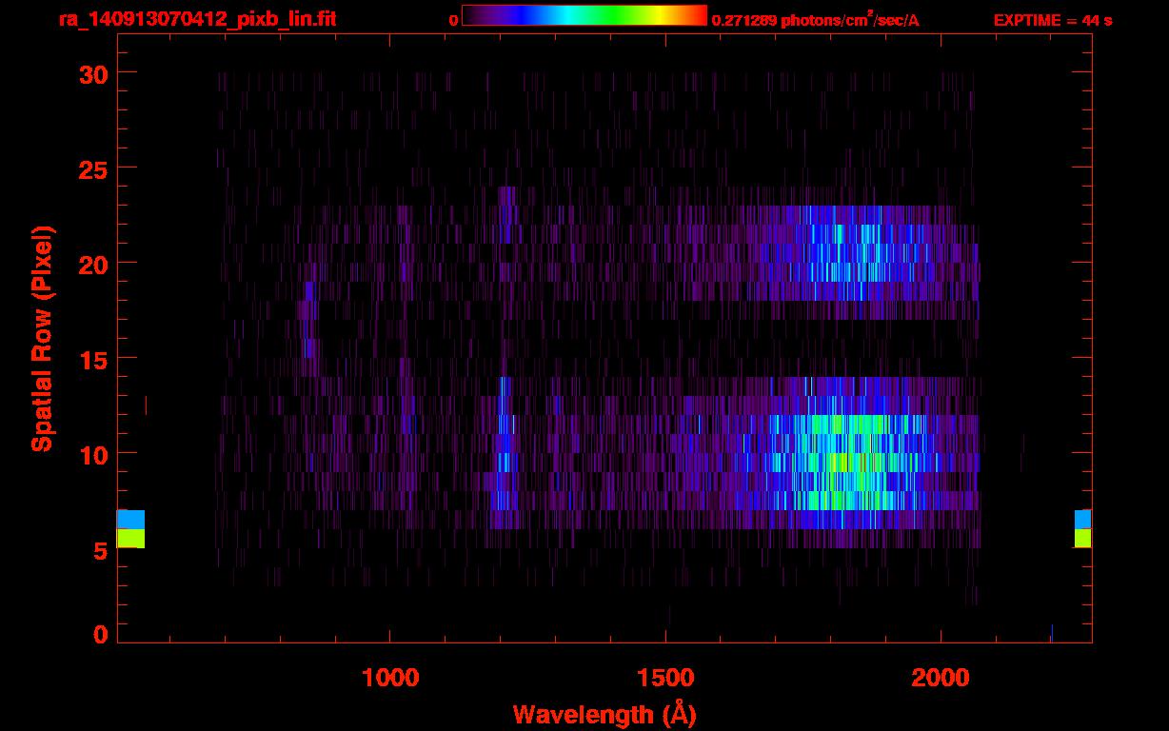Click the 0.271289 photons/cm²/sec/A maximum label
1169x731 pixels.
click(x=816, y=19)
